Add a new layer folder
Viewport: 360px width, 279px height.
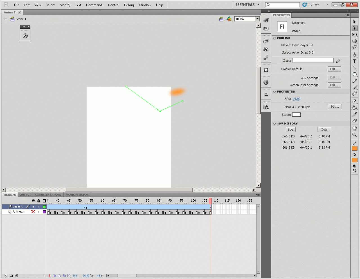tap(11, 276)
